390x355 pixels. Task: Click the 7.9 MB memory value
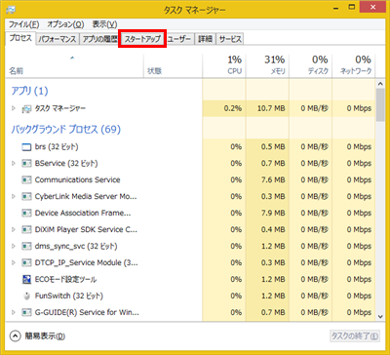click(x=273, y=213)
